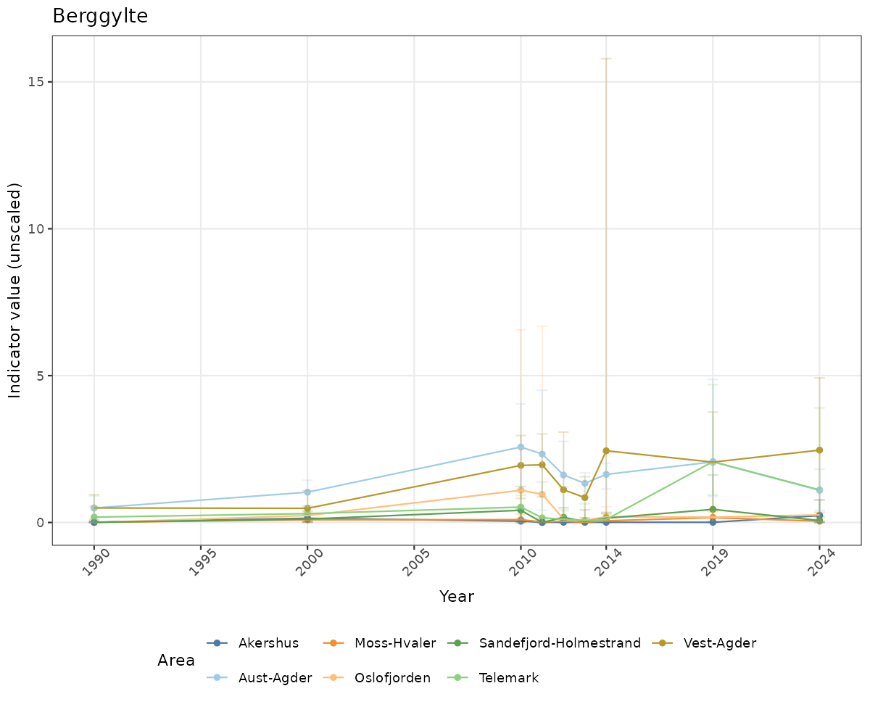Click the Sandefjord-Holmestrand legend marker
Image resolution: width=870 pixels, height=707 pixels.
tap(458, 643)
